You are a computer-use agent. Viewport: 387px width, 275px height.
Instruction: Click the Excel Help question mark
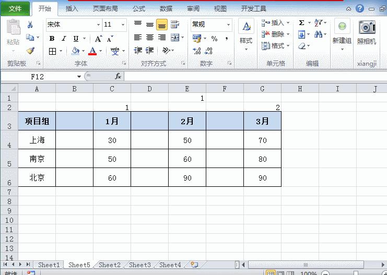coord(360,9)
